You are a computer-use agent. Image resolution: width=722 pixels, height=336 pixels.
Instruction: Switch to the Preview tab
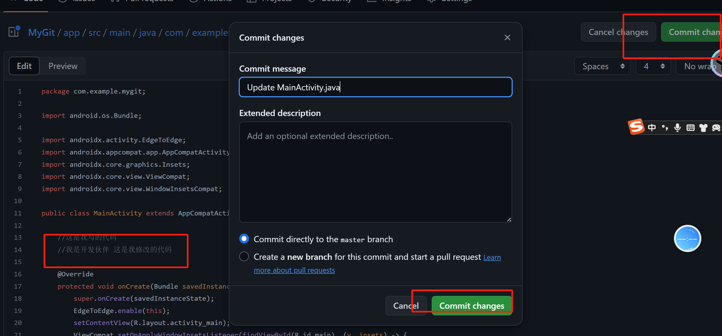click(63, 66)
